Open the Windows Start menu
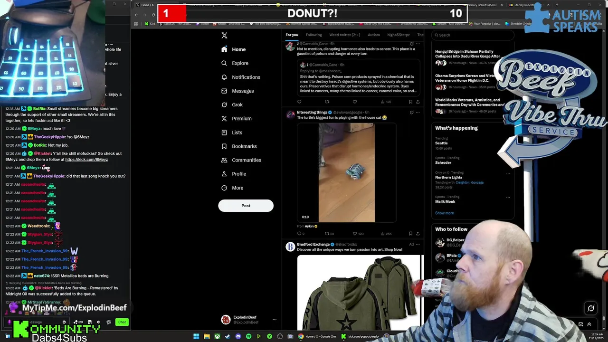 click(x=196, y=336)
